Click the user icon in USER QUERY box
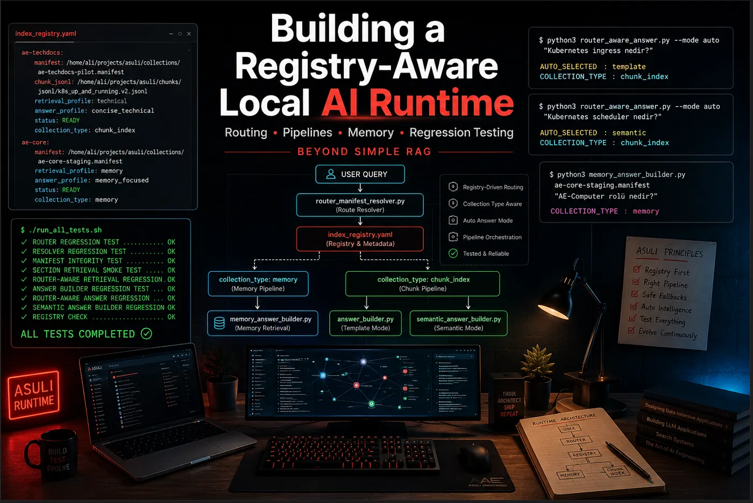Viewport: 753px width, 503px height. [x=330, y=174]
